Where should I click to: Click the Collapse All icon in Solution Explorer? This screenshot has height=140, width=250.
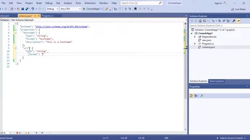[x=224, y=21]
